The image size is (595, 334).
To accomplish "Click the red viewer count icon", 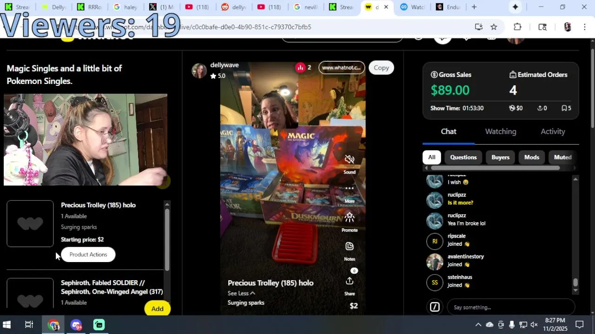I will [300, 68].
